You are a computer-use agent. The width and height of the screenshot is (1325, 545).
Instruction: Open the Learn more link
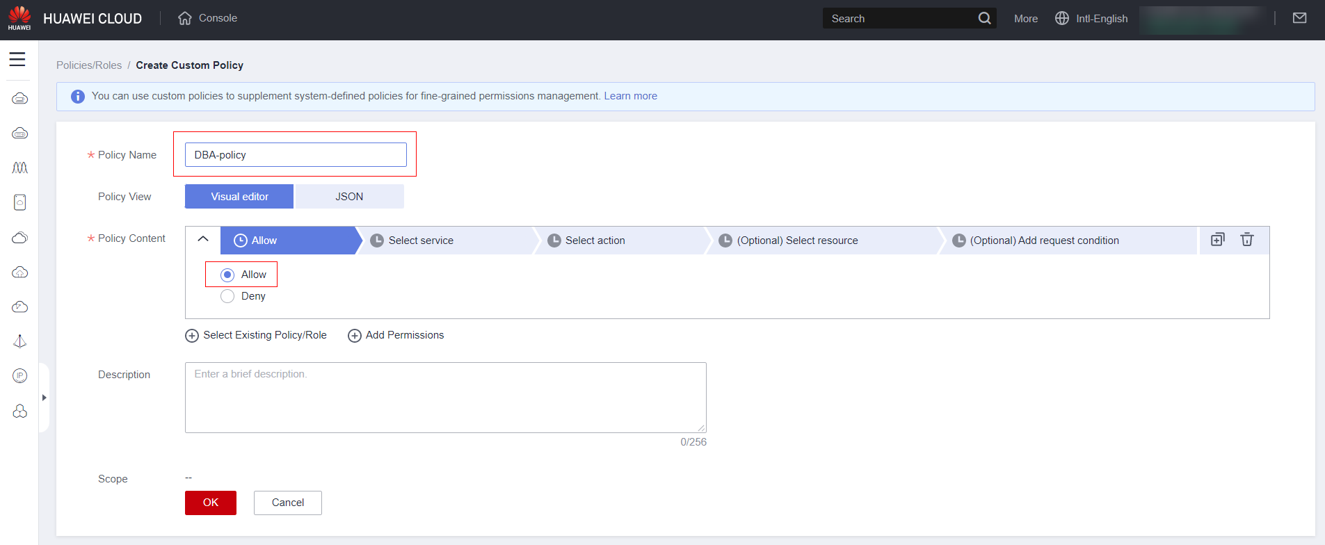point(630,96)
